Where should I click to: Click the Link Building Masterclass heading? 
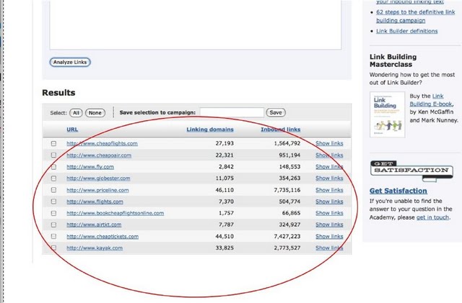[x=393, y=60]
